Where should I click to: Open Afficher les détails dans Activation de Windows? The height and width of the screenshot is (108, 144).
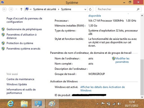102,89
